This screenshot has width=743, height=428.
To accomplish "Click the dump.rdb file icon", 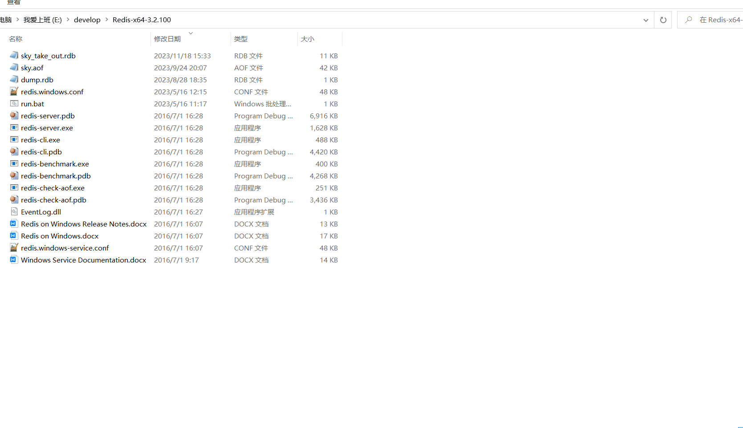I will point(14,80).
